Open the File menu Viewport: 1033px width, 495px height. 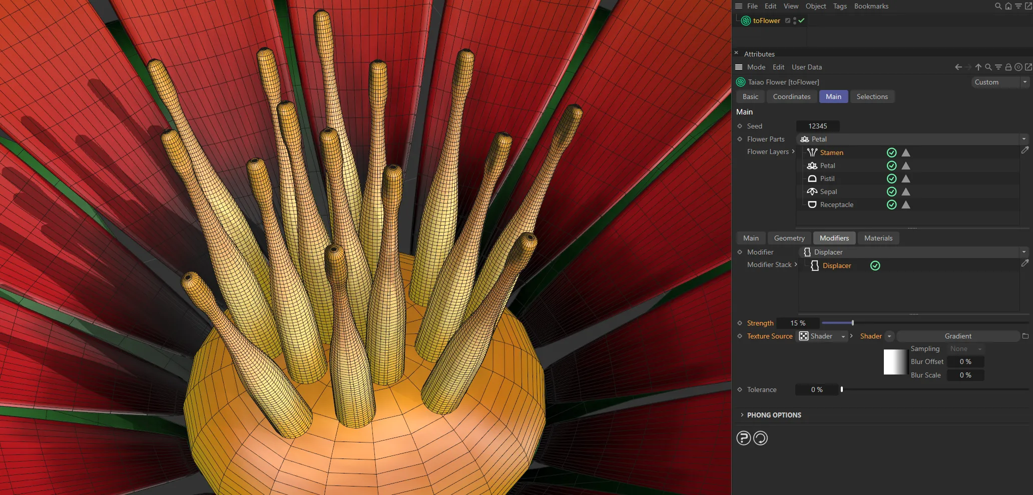(x=752, y=6)
